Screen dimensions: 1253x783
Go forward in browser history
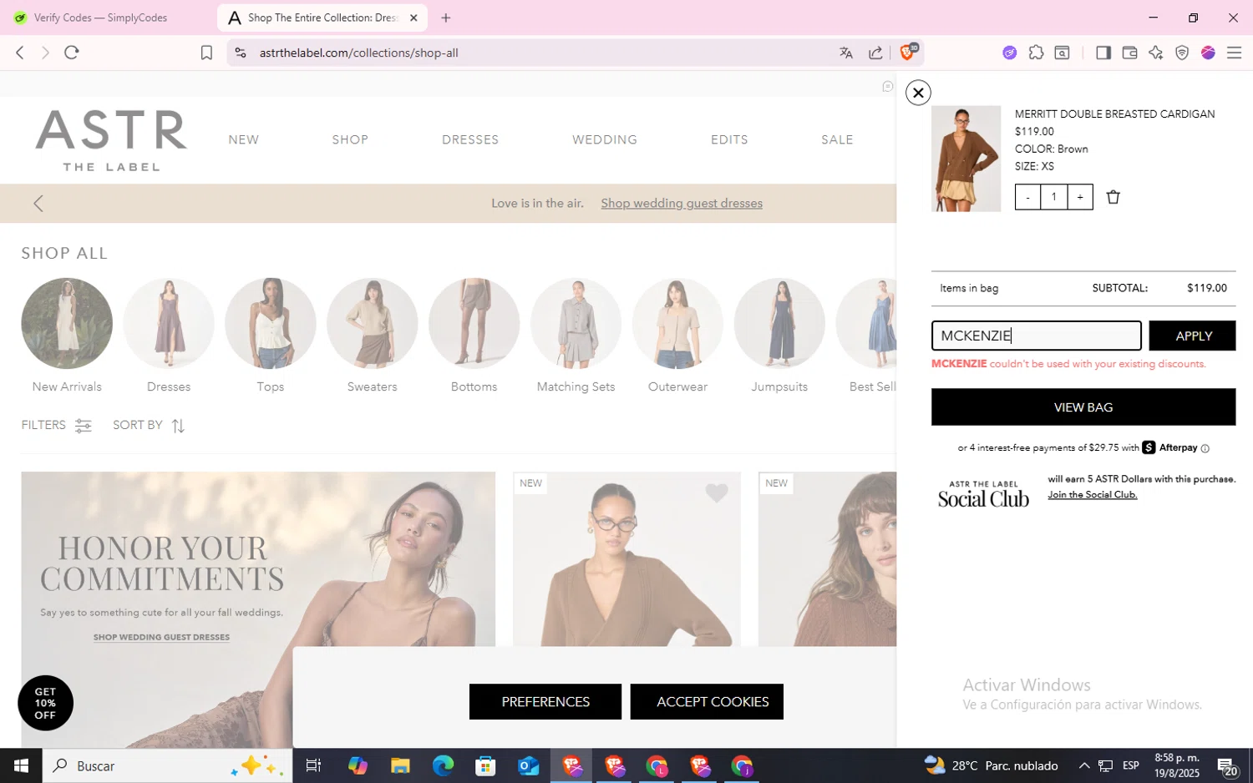point(45,53)
